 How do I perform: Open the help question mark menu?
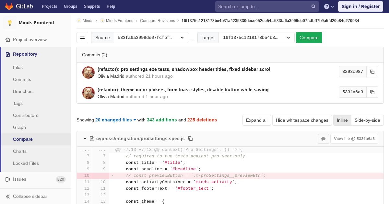click(x=329, y=6)
